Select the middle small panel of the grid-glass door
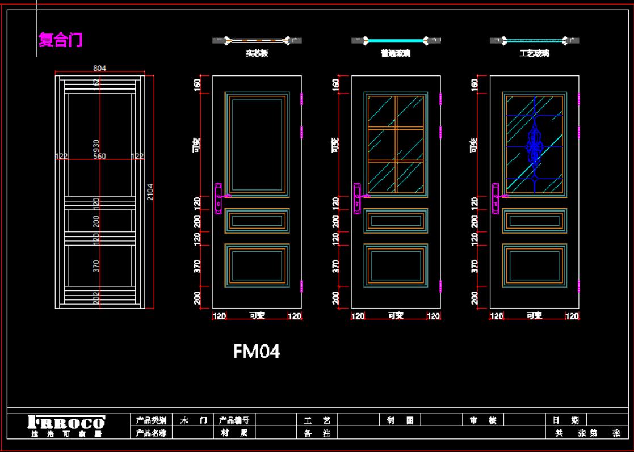The height and width of the screenshot is (452, 634). pos(396,221)
